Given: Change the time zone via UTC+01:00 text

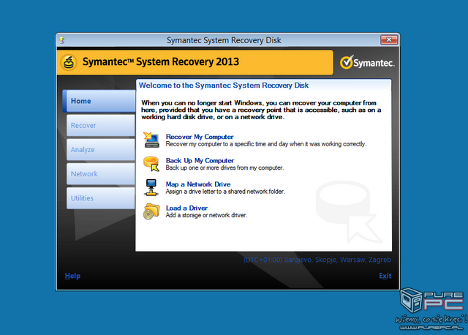Looking at the screenshot, I should coord(317,260).
